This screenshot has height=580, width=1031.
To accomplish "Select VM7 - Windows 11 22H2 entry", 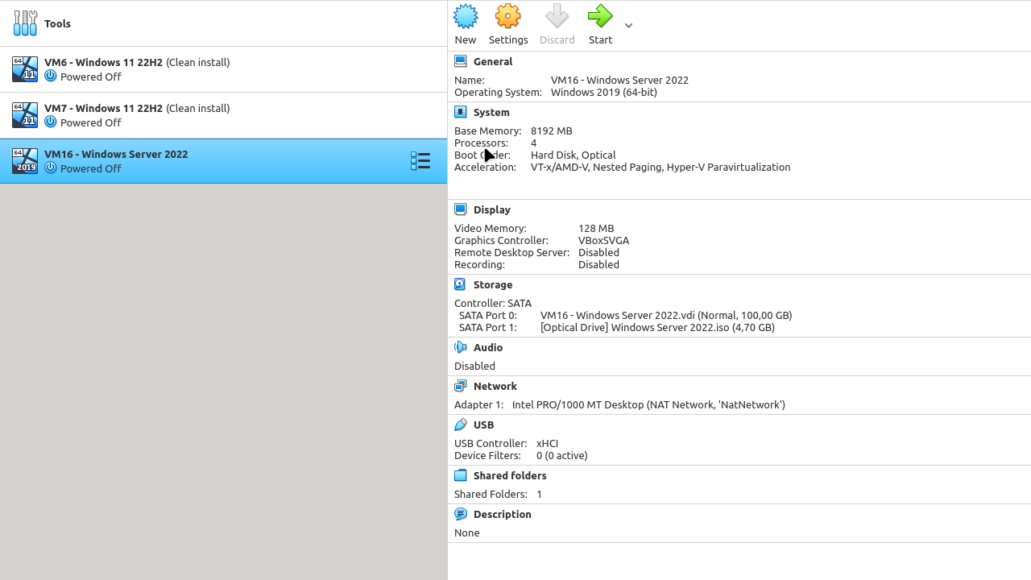I will pyautogui.click(x=223, y=115).
